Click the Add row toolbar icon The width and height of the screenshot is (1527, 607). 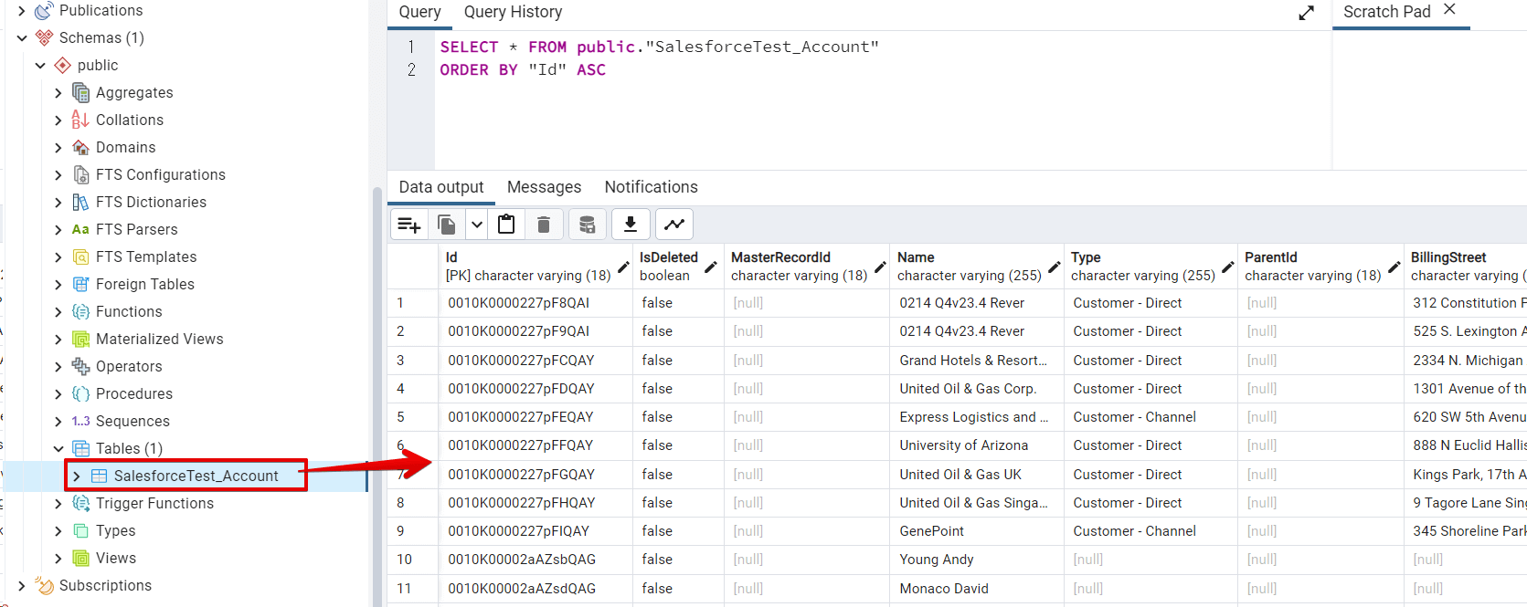coord(409,225)
